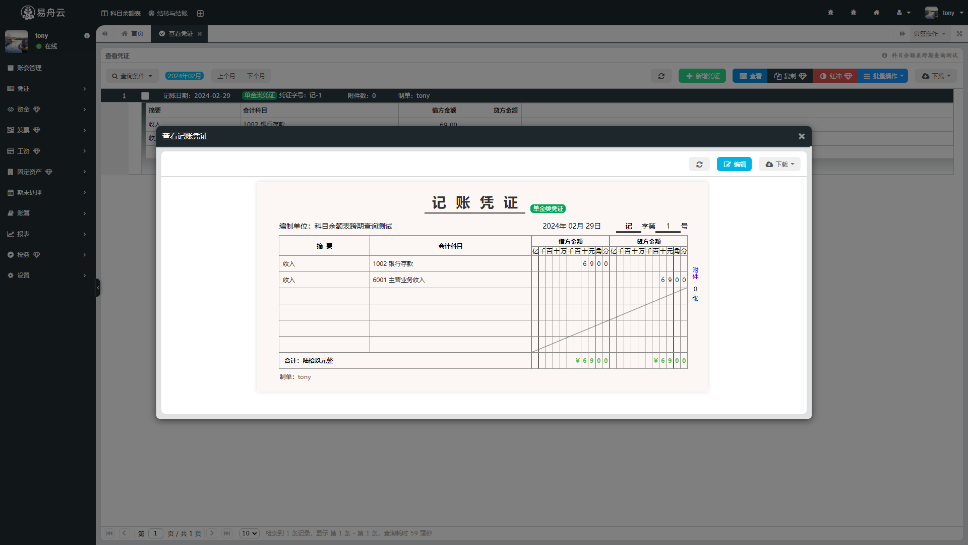The image size is (968, 545).
Task: Click the 新增凭证 button
Action: pyautogui.click(x=702, y=76)
